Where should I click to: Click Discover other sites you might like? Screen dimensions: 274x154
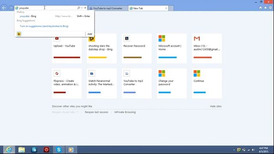click(72, 106)
